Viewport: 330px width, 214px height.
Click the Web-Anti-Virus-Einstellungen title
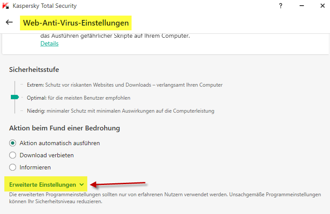pos(76,23)
